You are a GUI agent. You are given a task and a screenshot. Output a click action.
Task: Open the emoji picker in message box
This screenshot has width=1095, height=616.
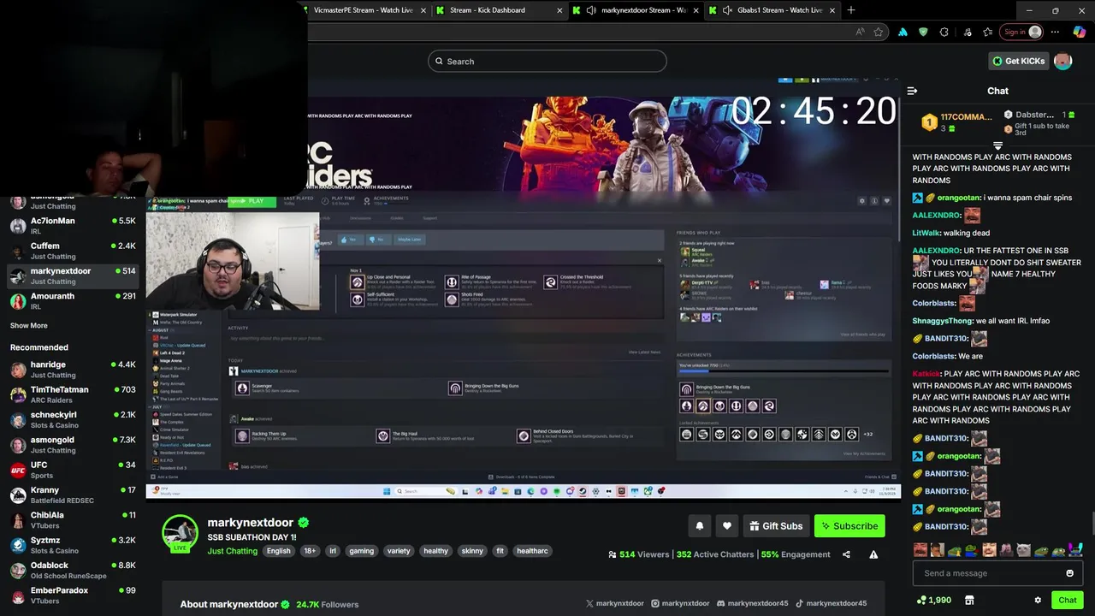pyautogui.click(x=1069, y=573)
